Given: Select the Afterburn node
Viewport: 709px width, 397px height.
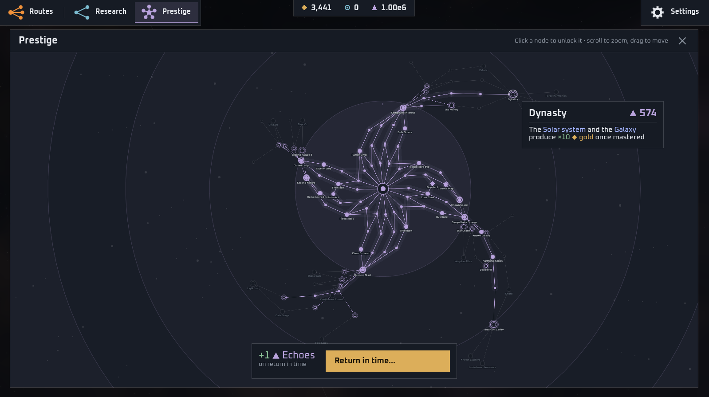Looking at the screenshot, I should tap(406, 227).
